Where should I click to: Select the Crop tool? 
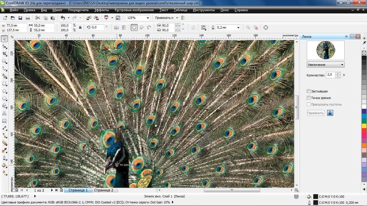[x=4, y=54]
